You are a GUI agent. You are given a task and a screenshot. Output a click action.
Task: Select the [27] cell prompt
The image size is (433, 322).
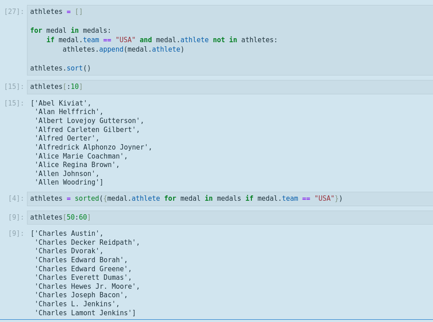click(x=14, y=12)
